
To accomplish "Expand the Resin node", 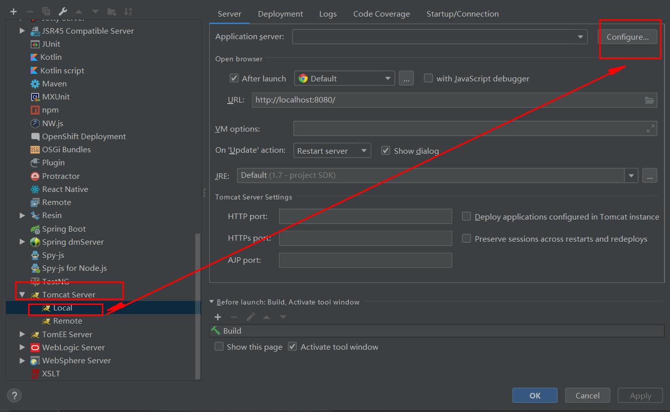I will tap(22, 216).
